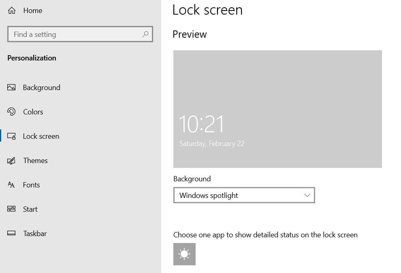Open Fonts settings from the sidebar
The image size is (401, 273).
coord(31,185)
